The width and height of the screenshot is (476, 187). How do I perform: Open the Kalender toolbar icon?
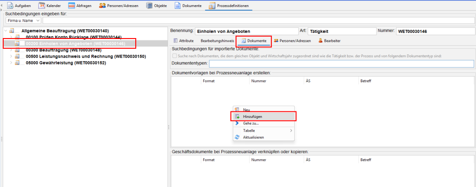[42, 6]
